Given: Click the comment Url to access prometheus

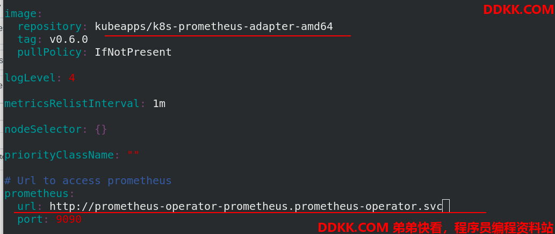Looking at the screenshot, I should 88,180.
